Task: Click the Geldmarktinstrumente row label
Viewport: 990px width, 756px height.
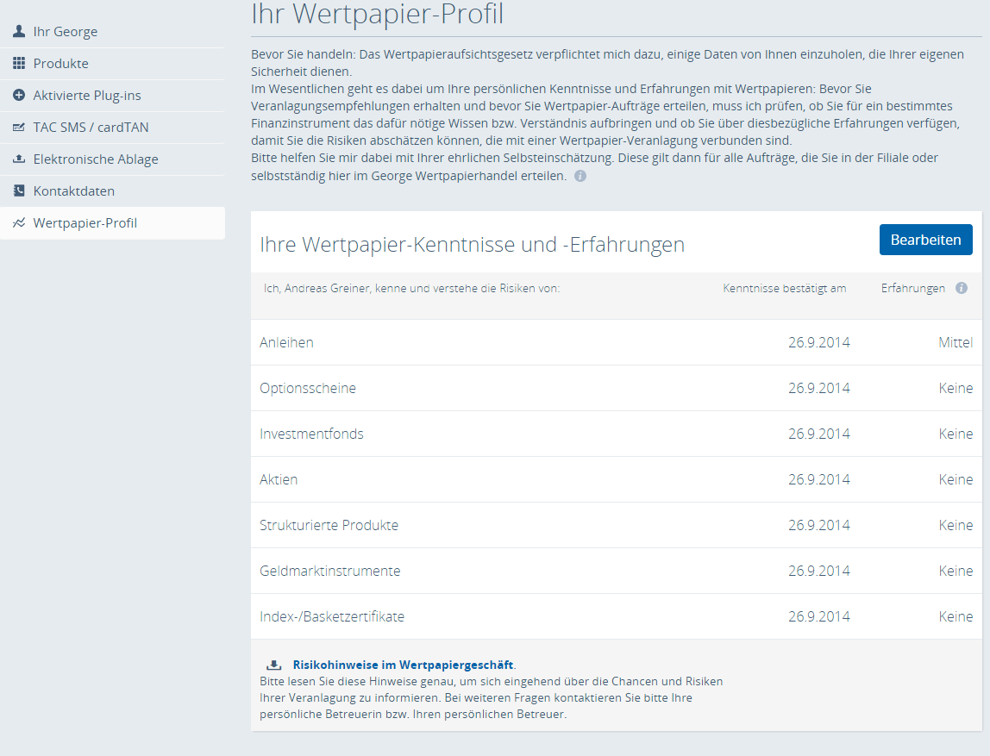Action: (x=329, y=572)
